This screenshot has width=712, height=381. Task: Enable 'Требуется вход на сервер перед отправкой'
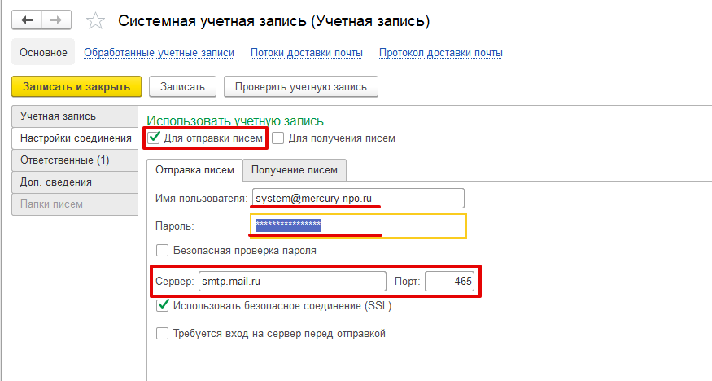163,333
